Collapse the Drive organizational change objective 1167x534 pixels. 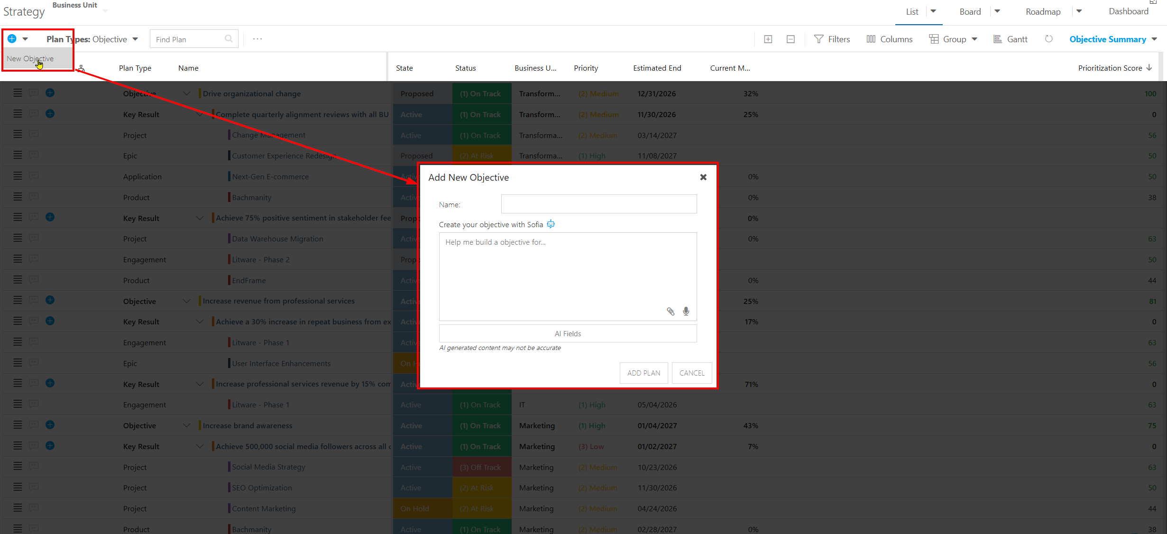point(187,93)
